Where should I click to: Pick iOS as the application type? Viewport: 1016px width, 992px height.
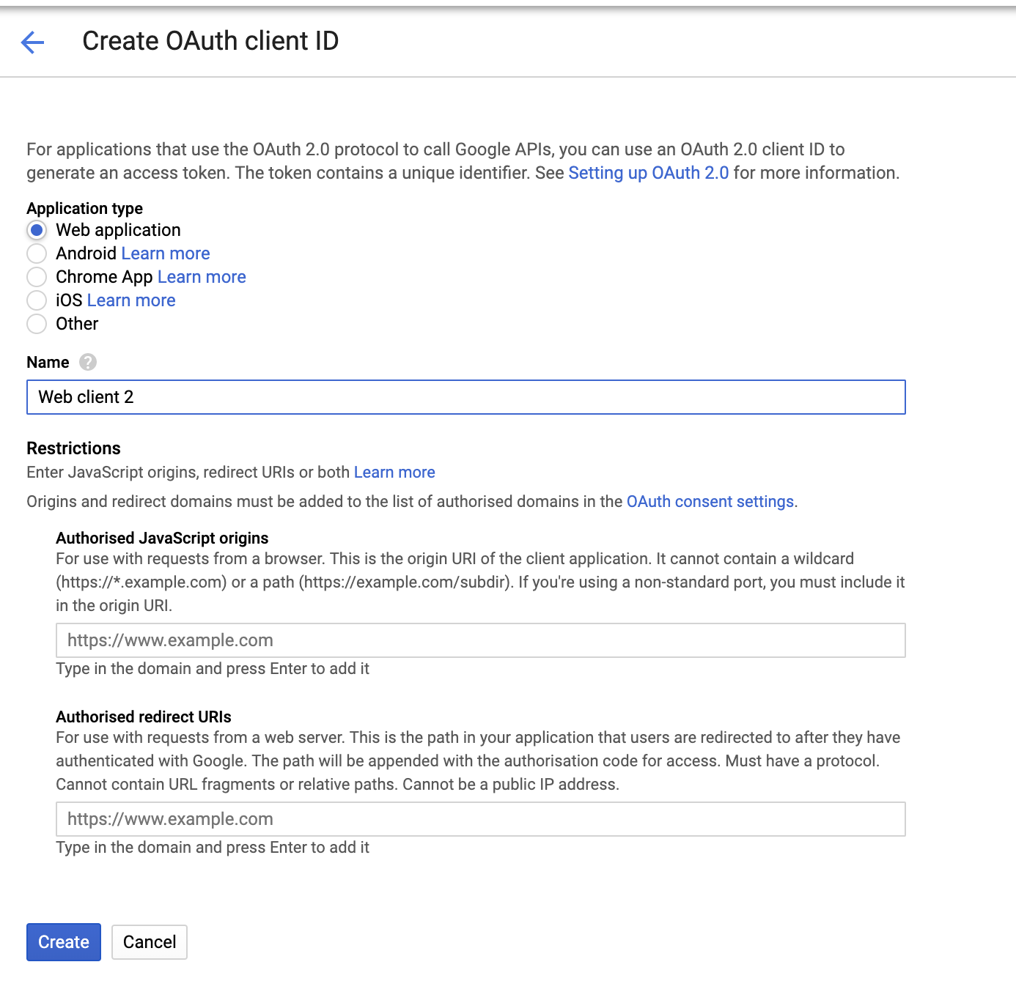click(37, 300)
